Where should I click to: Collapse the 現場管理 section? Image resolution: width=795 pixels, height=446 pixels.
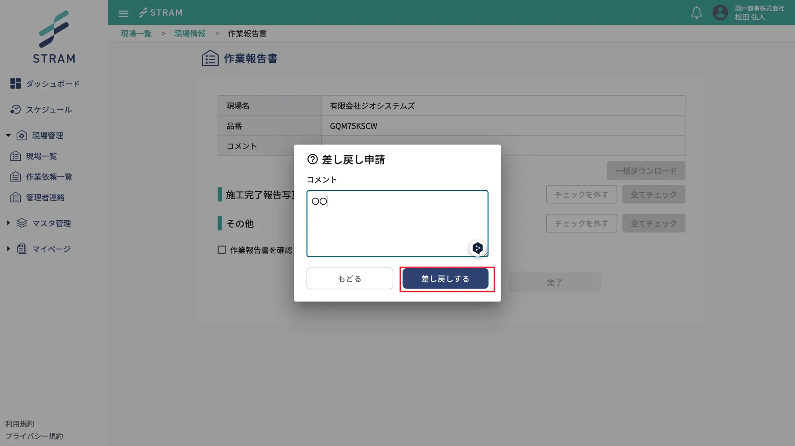click(7, 135)
